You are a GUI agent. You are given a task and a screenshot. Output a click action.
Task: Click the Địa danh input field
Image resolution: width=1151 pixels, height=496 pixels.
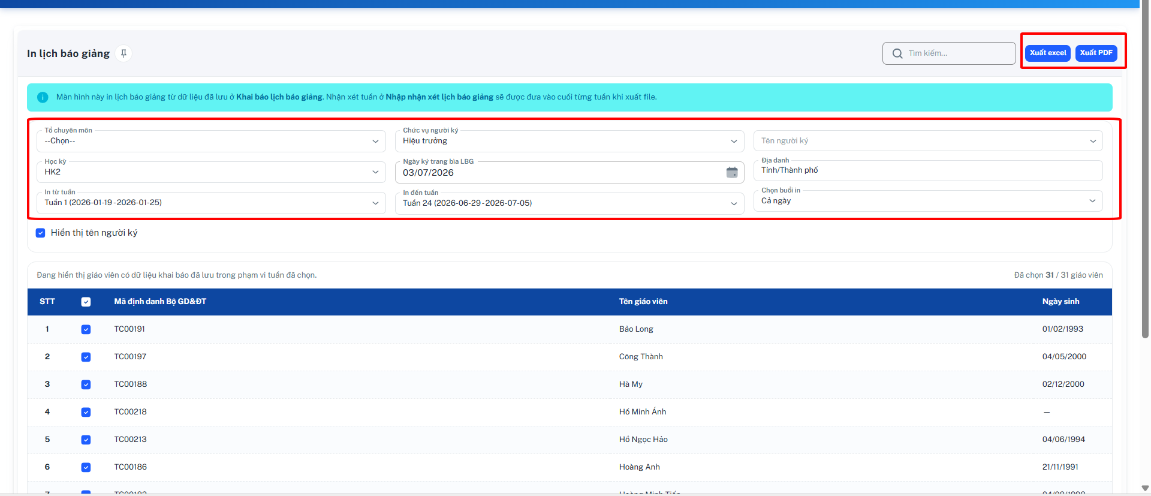pyautogui.click(x=928, y=170)
